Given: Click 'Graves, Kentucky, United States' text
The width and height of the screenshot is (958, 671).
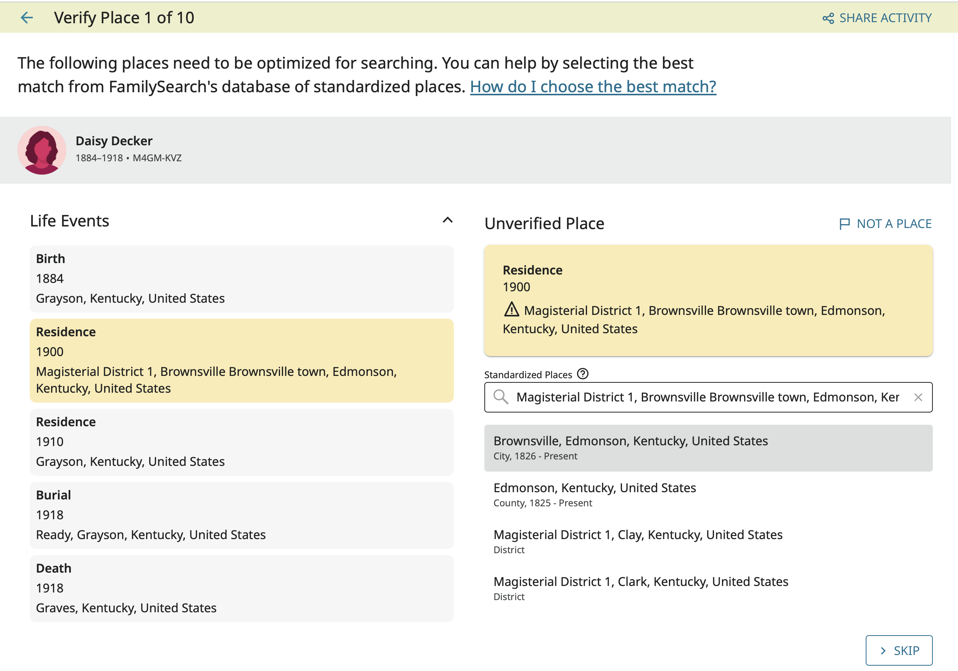Looking at the screenshot, I should coord(126,608).
